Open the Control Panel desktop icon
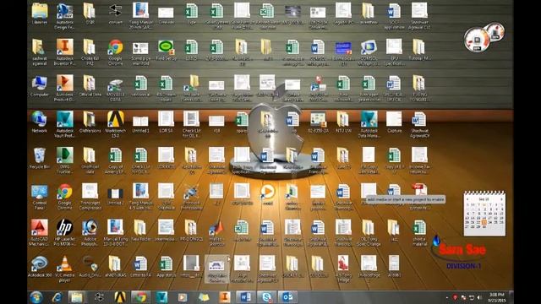This screenshot has width=541, height=304. tap(40, 197)
